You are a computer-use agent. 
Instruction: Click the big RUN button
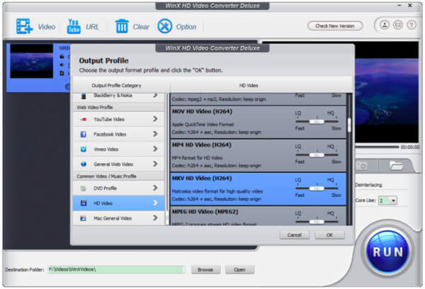(387, 252)
